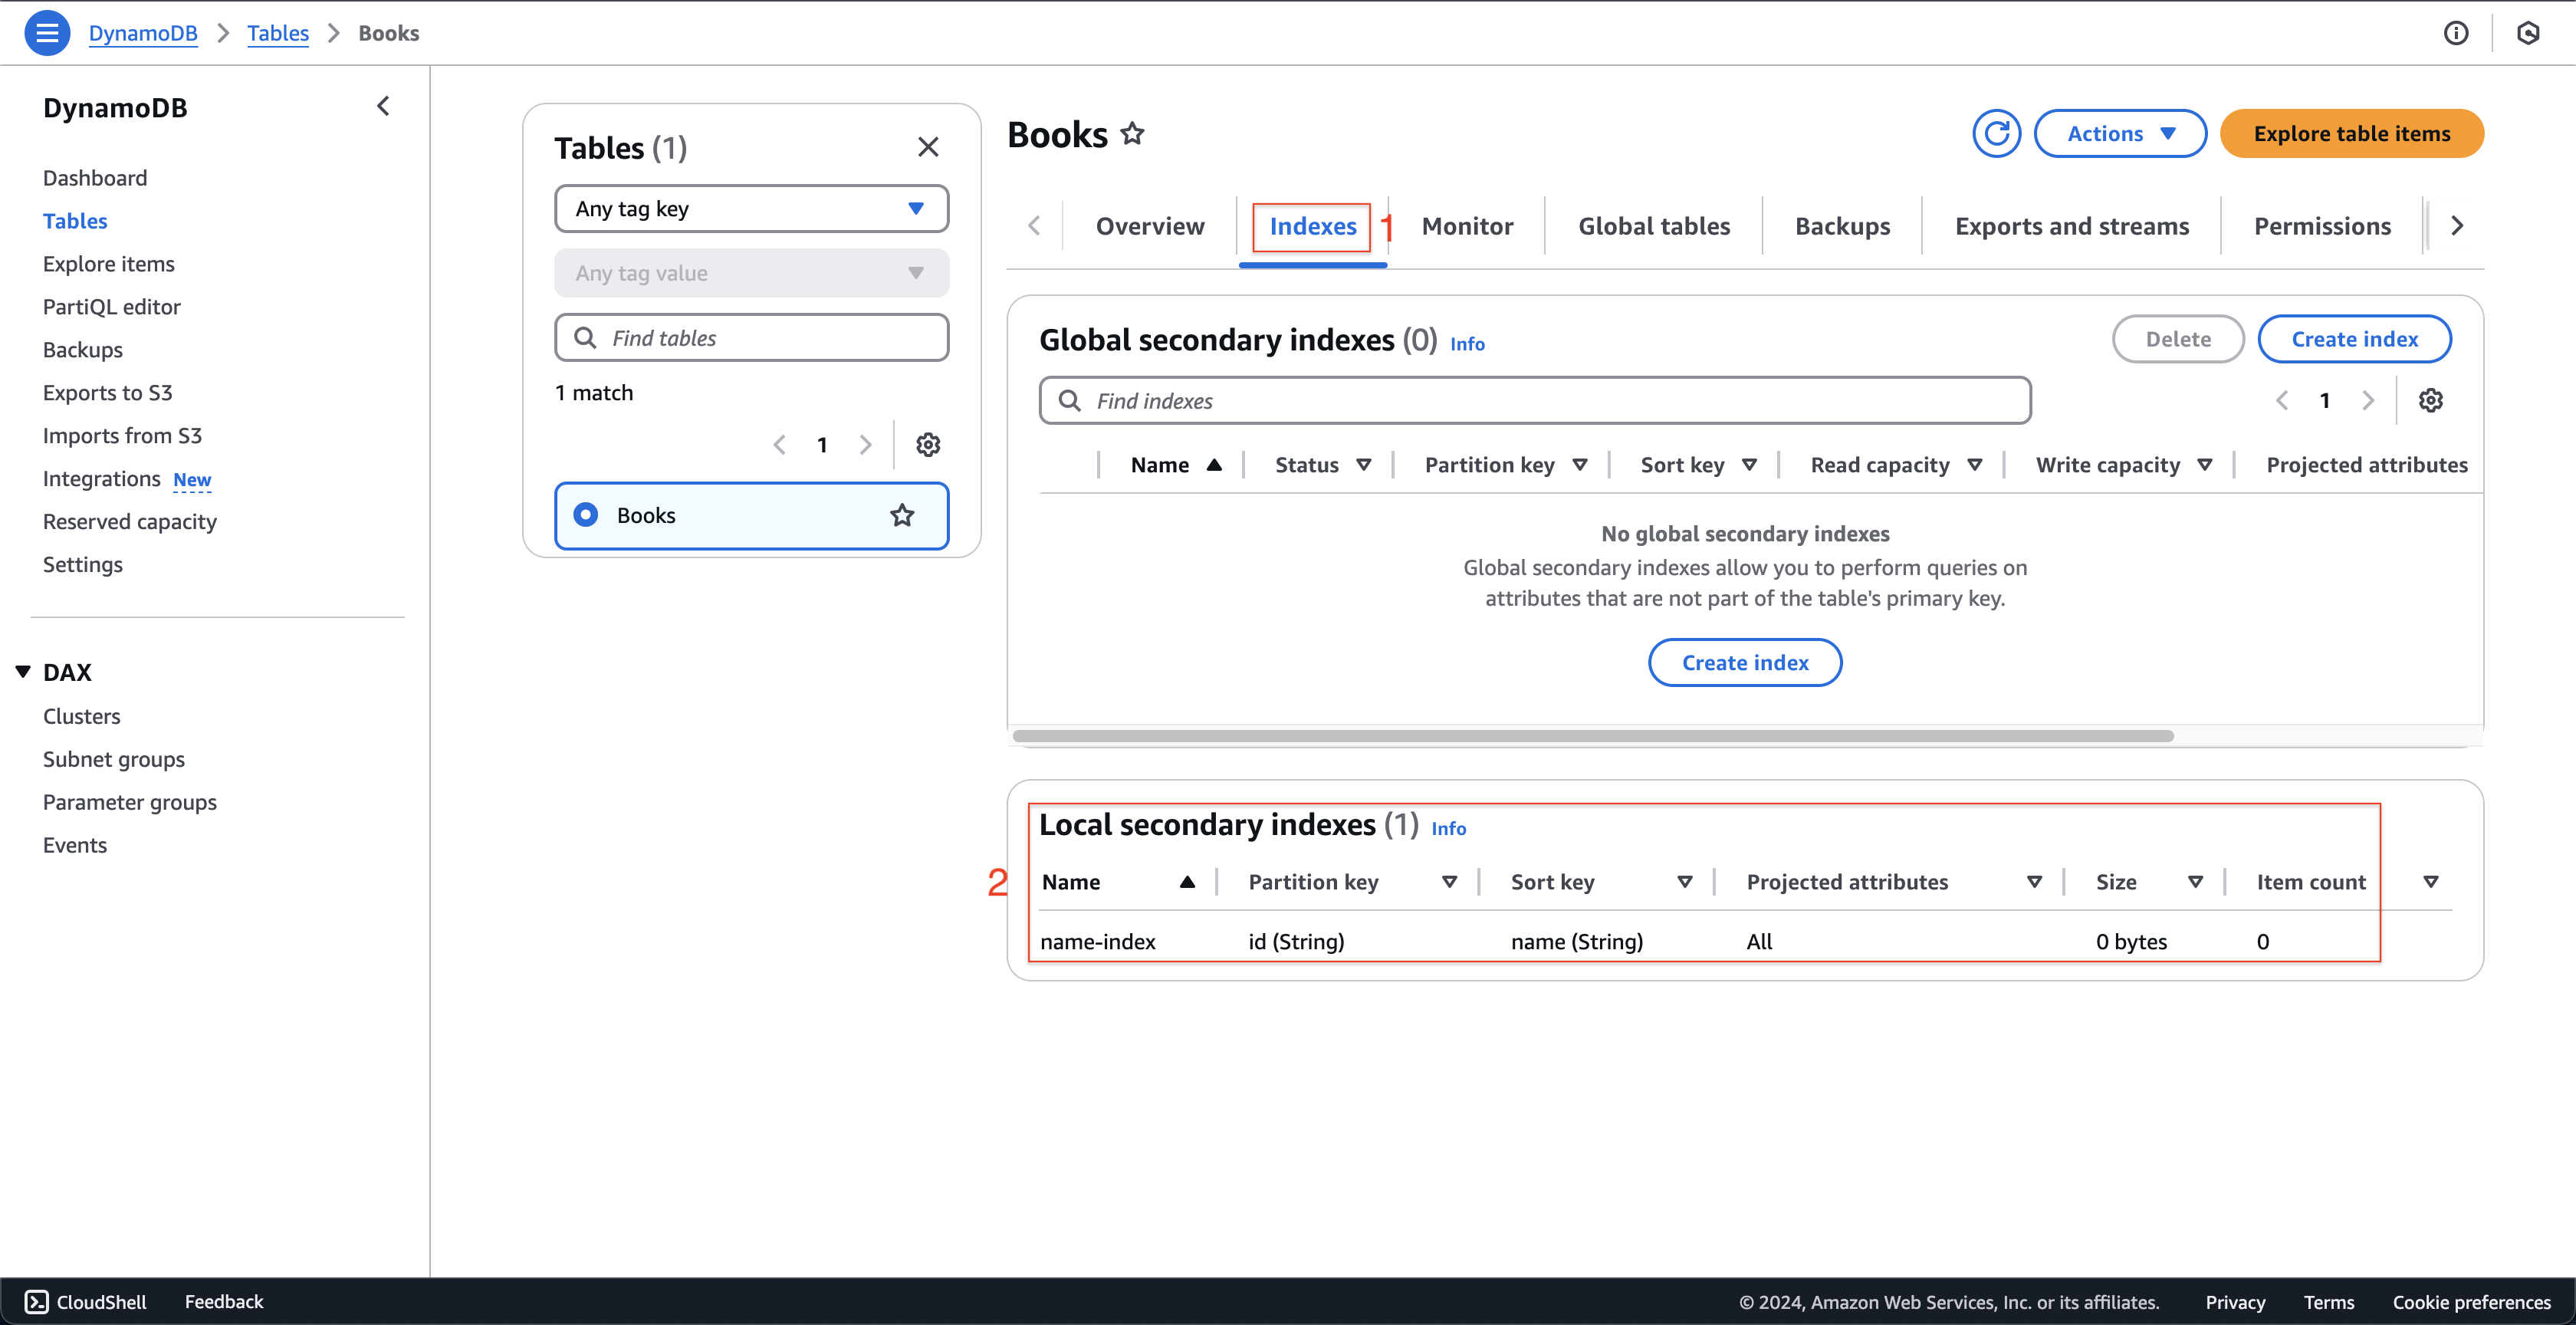2576x1325 pixels.
Task: Select the Books table radio button
Action: point(586,514)
